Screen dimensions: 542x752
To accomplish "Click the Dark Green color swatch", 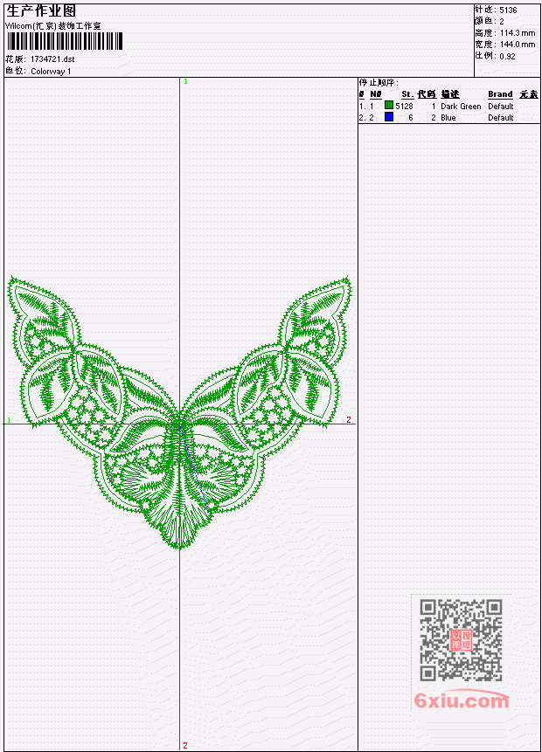I will [x=389, y=105].
